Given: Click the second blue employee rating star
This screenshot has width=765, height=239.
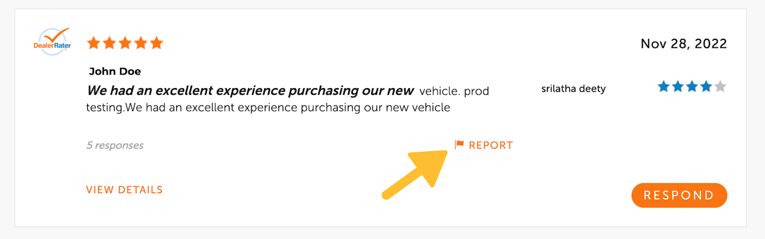Looking at the screenshot, I should point(678,87).
